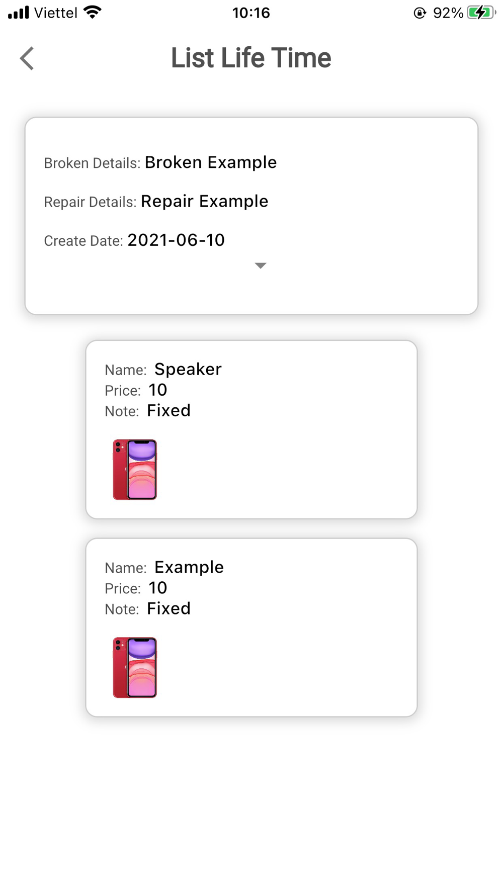Tap the List Life Time title
Viewport: 503px width, 894px height.
[251, 58]
